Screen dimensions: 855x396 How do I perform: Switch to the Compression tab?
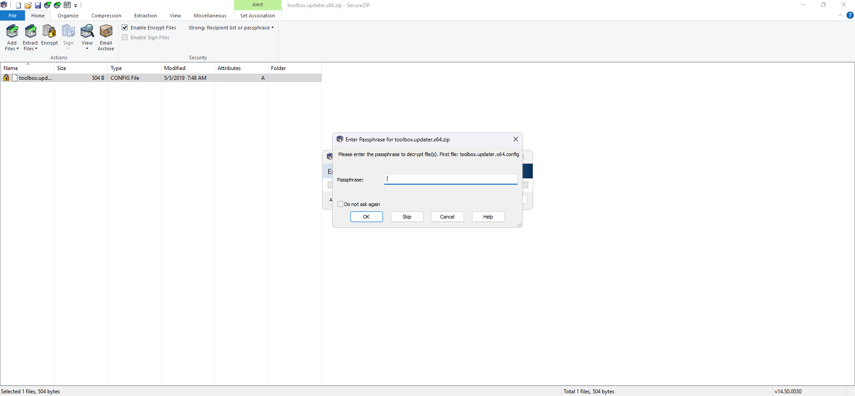pyautogui.click(x=106, y=16)
